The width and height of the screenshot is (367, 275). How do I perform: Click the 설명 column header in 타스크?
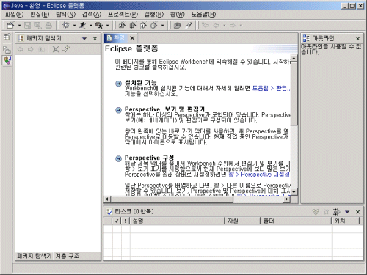(177, 221)
